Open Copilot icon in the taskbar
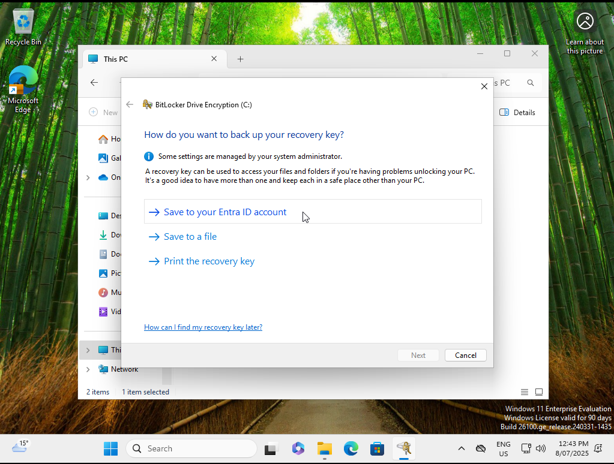This screenshot has height=464, width=614. 298,448
